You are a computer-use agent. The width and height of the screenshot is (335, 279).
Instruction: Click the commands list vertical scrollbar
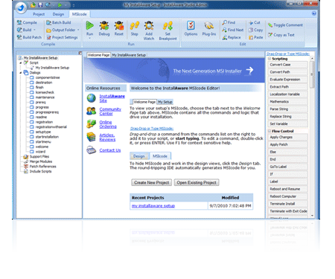(312, 137)
